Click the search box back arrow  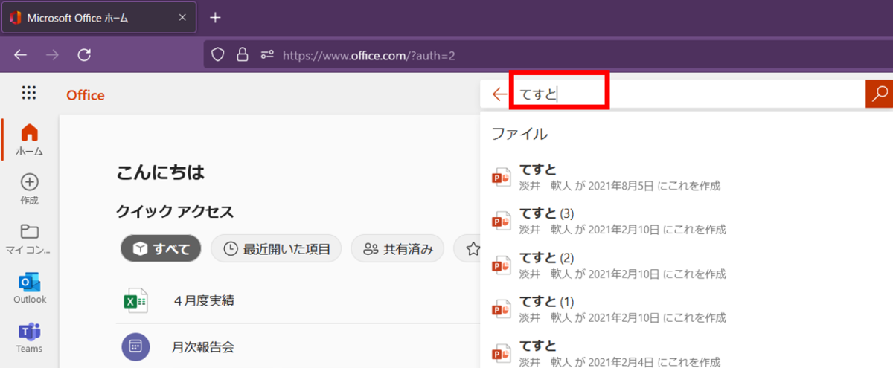pos(500,94)
